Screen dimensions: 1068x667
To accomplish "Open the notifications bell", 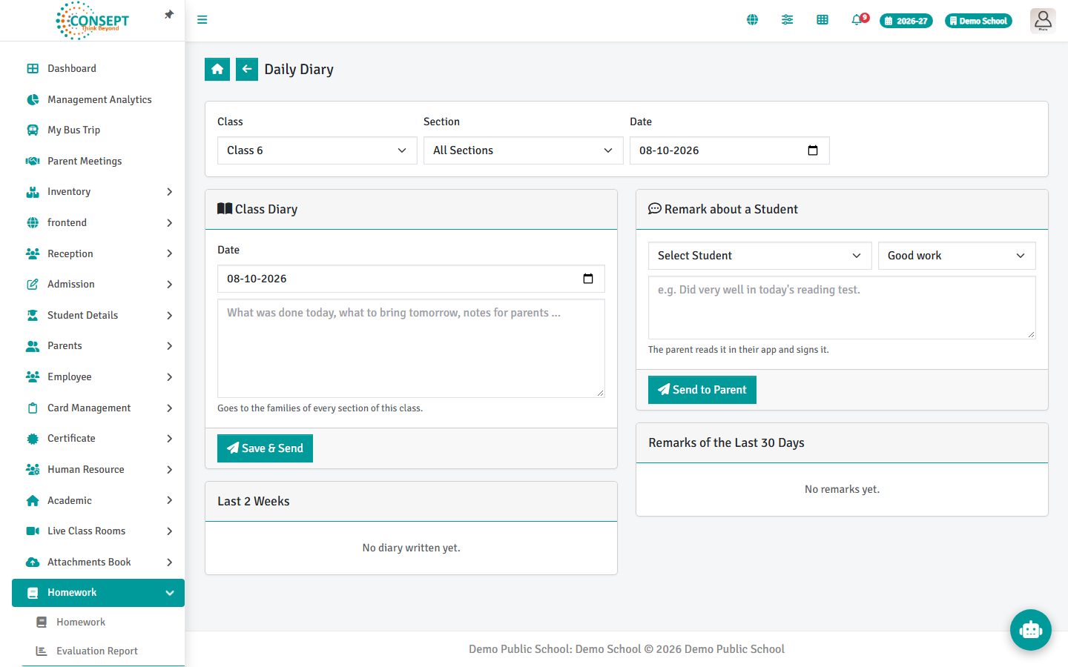I will pos(858,20).
